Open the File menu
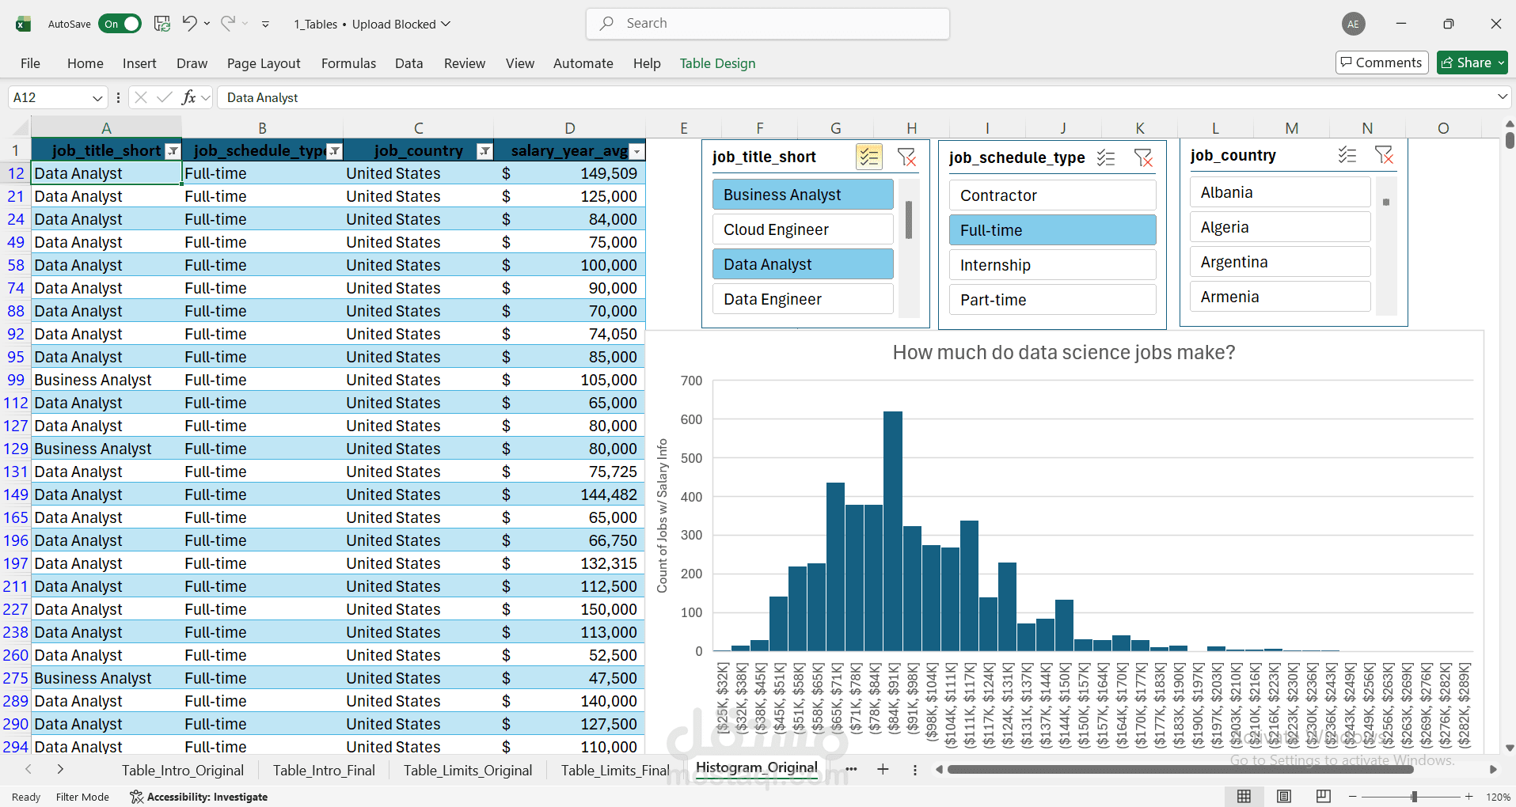Screen dimensions: 1516x807 [x=30, y=63]
